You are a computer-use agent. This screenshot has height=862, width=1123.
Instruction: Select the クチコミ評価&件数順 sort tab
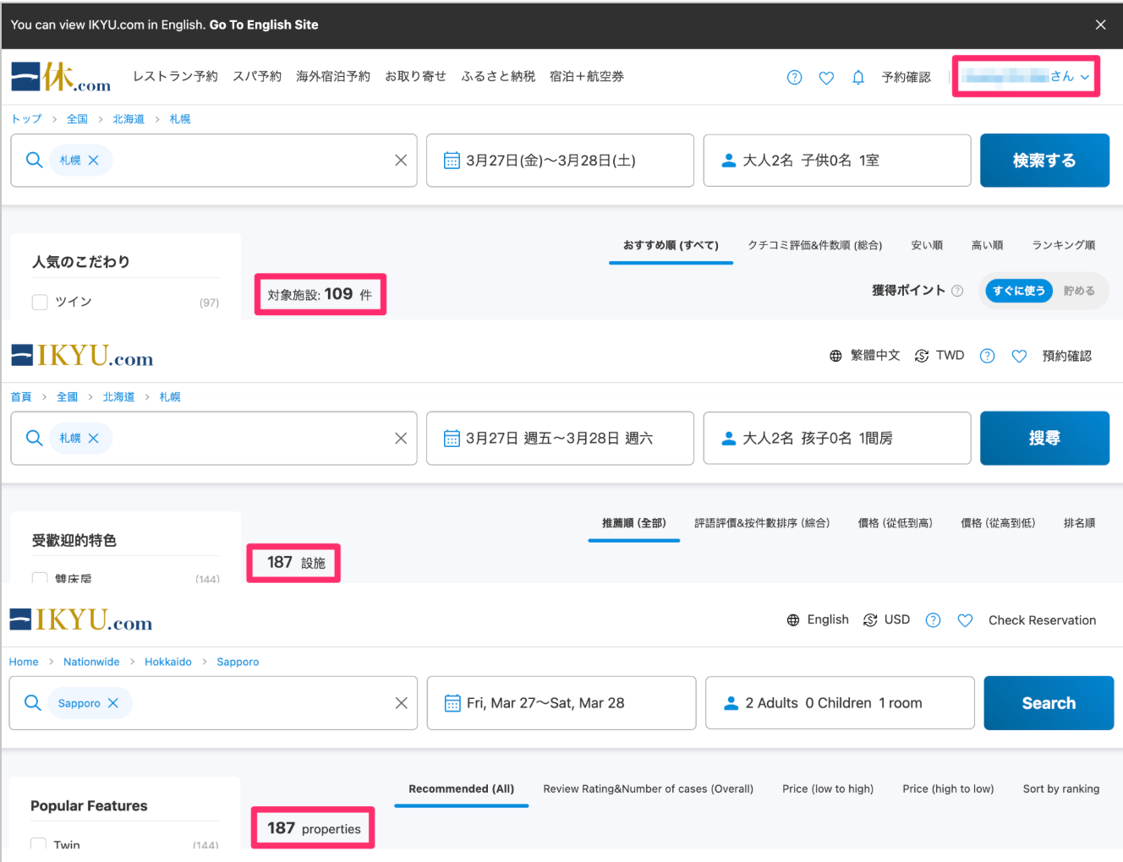(x=814, y=244)
